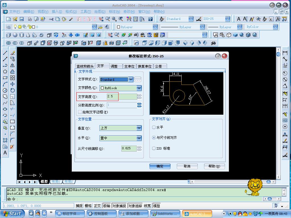The image size is (291, 218).
Task: Select the Circle draw tool
Action: 5,90
